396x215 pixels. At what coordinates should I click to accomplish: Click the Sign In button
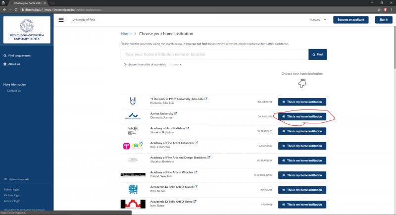384,20
